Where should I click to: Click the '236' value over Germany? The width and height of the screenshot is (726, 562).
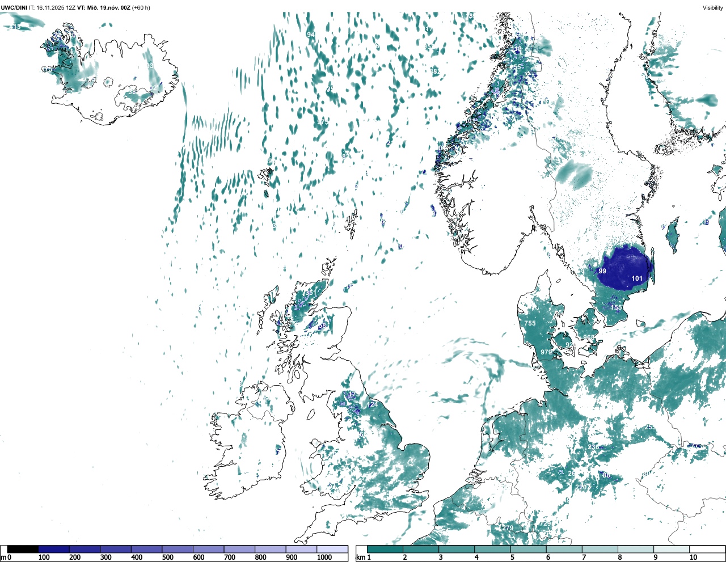pos(593,447)
